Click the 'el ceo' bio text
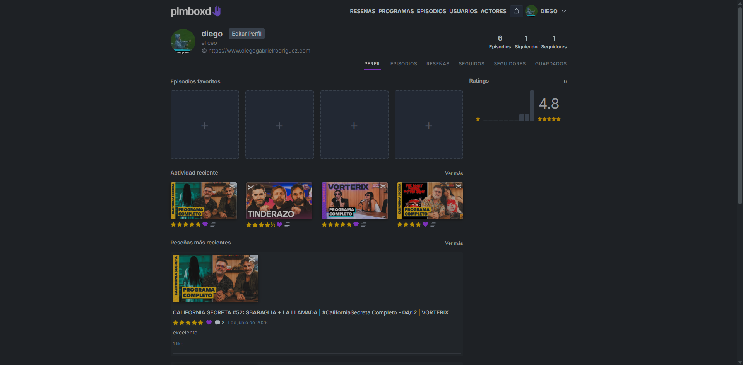The image size is (743, 365). (x=209, y=43)
